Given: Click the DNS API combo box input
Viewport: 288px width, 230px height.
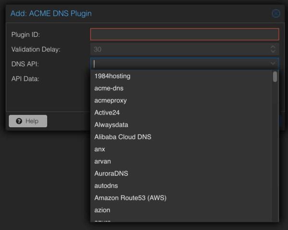Looking at the screenshot, I should (x=180, y=64).
